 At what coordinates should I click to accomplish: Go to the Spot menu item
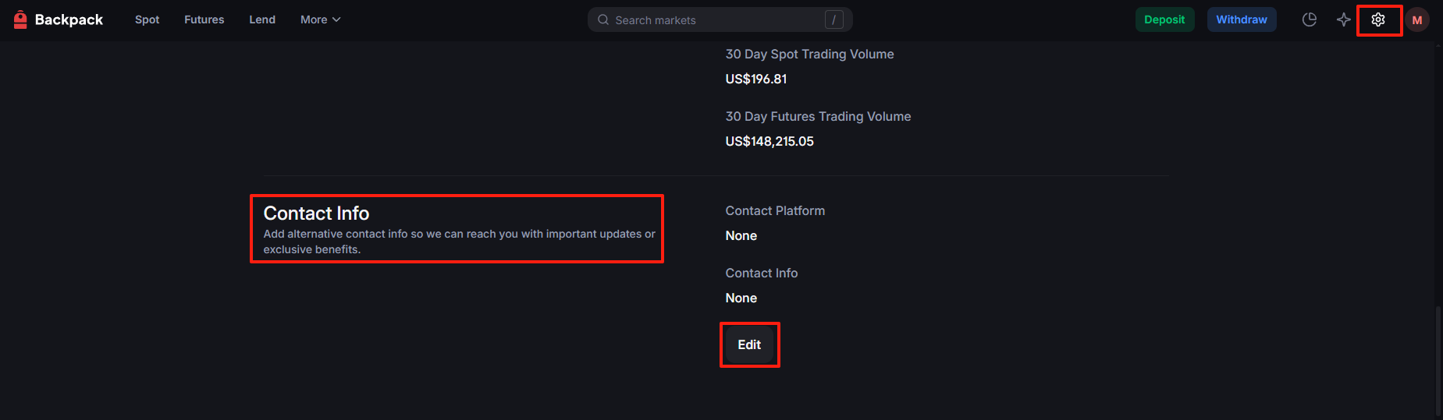(x=147, y=19)
